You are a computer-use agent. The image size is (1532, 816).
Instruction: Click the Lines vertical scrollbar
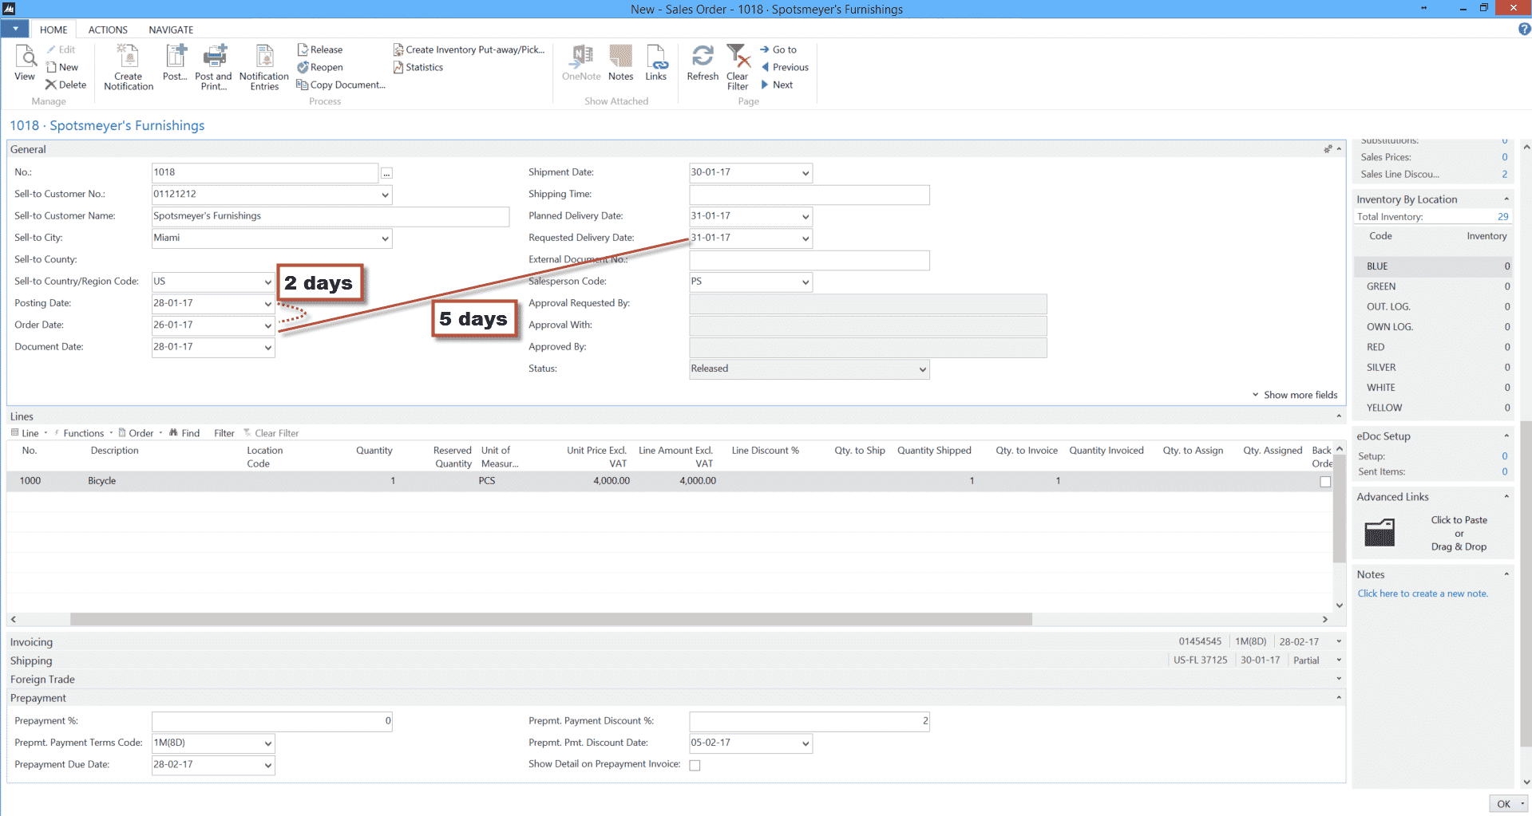[1339, 510]
